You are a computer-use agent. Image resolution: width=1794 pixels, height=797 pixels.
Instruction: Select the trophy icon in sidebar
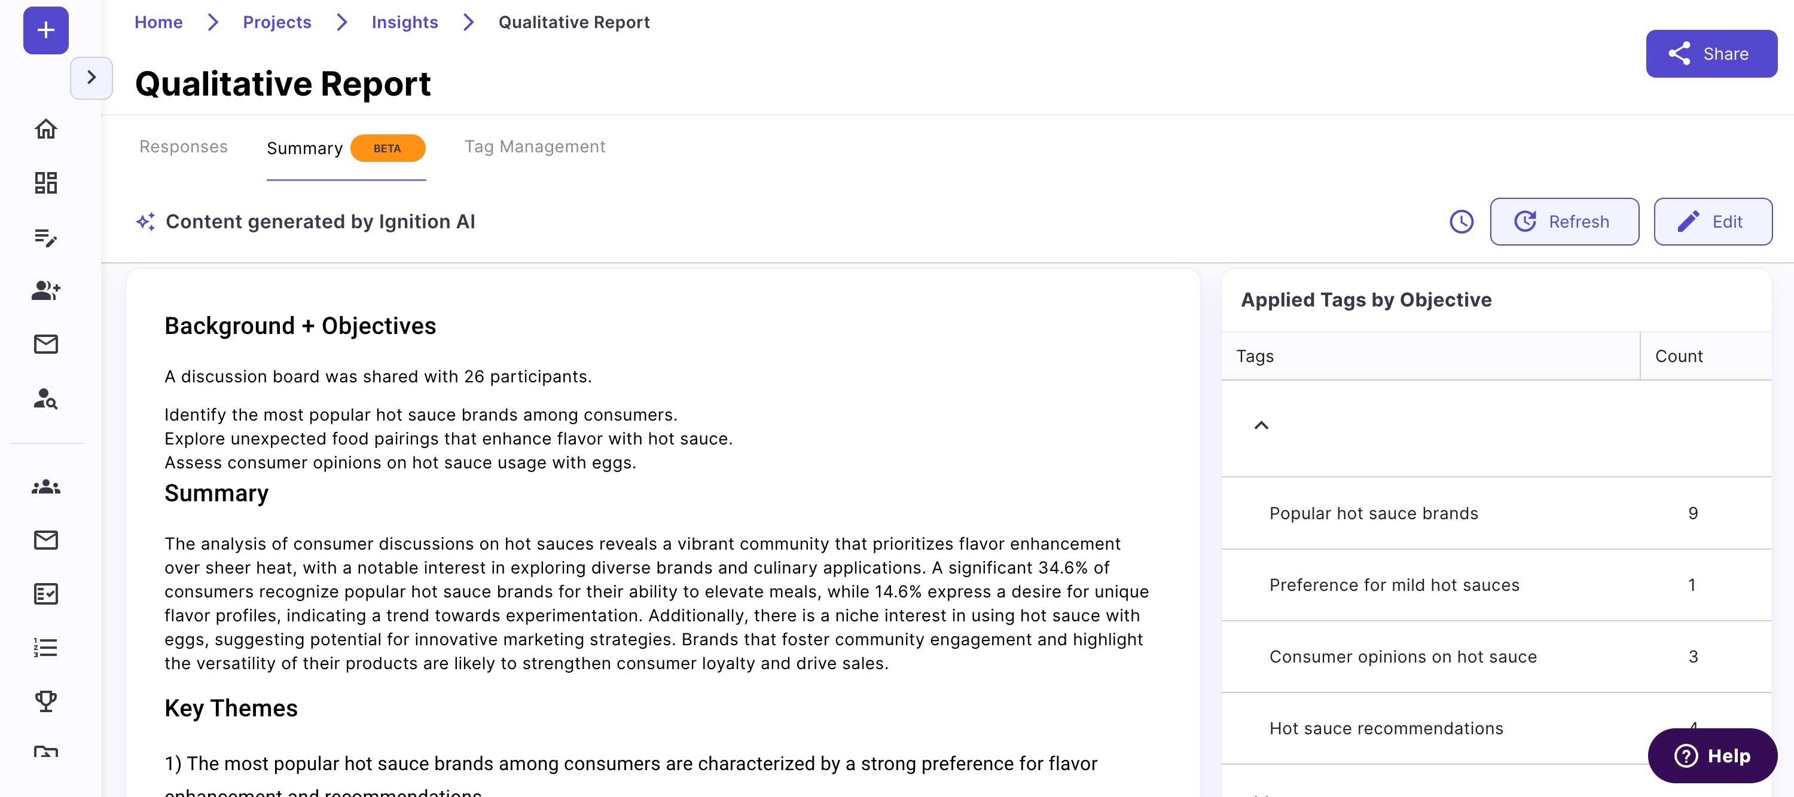46,701
